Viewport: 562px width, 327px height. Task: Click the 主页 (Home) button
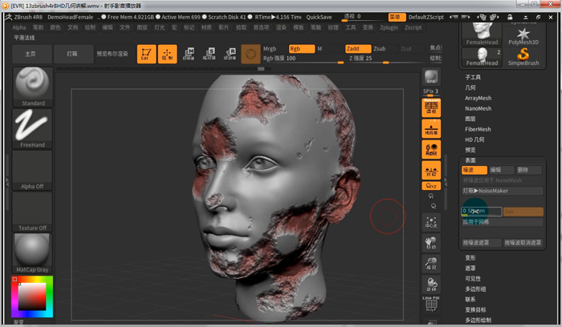point(32,54)
